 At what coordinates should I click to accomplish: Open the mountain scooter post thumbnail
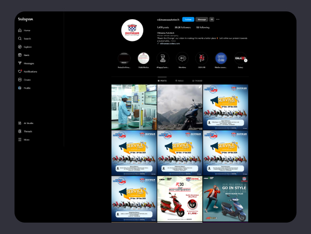[x=179, y=107]
